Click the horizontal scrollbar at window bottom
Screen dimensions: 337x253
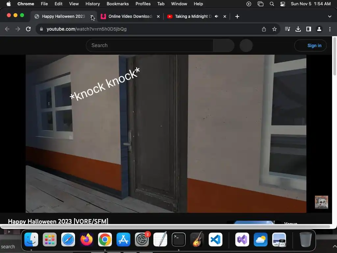(x=165, y=227)
